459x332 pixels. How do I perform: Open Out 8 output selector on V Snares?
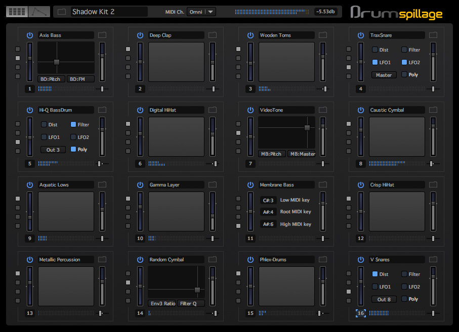(x=384, y=300)
